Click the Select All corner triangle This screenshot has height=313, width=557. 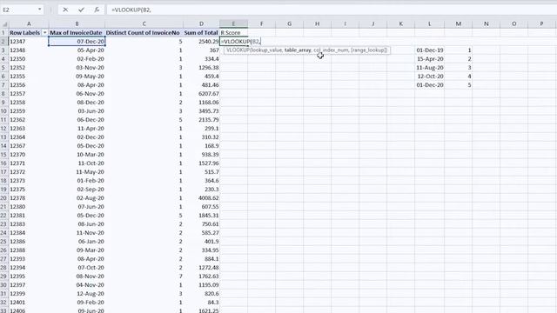click(4, 23)
